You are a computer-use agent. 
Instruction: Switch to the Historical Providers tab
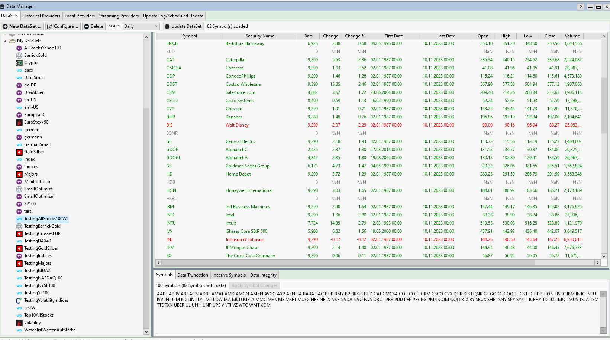[x=41, y=16]
